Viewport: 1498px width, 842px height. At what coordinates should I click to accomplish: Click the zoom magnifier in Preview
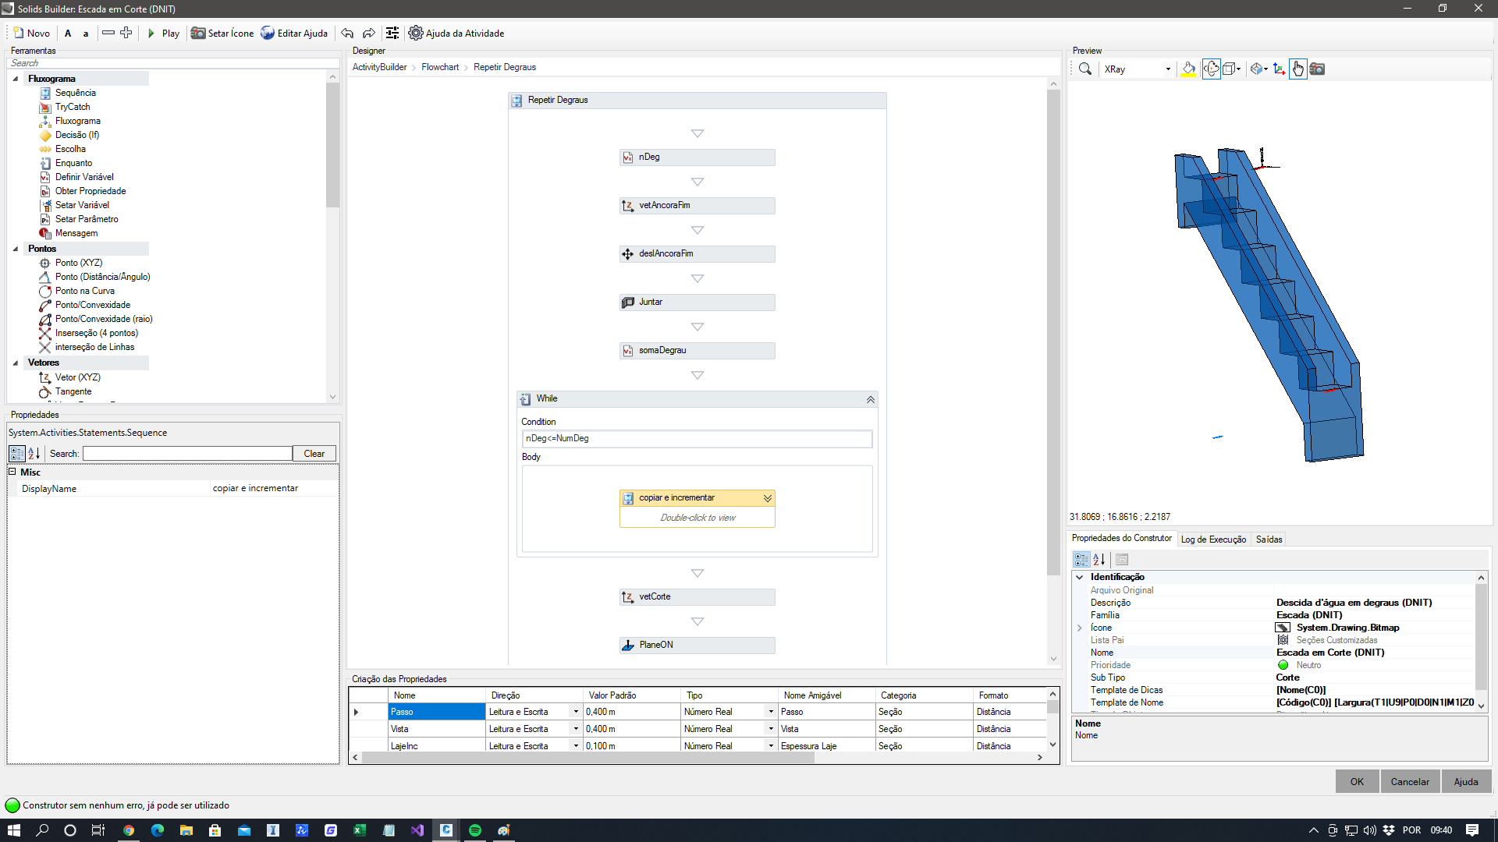[x=1084, y=69]
